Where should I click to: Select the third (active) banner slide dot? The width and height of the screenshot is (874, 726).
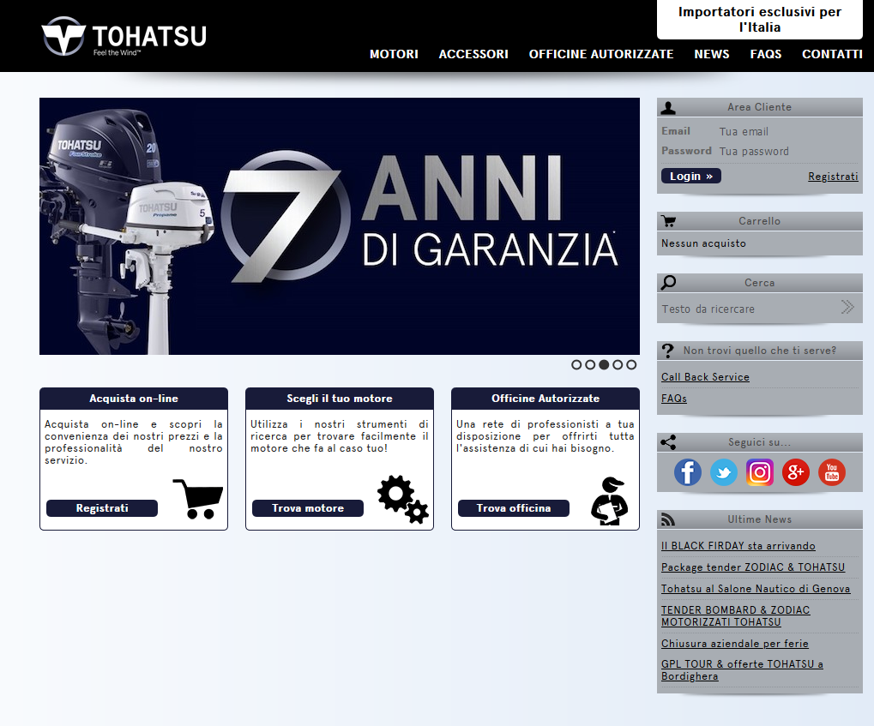click(604, 364)
